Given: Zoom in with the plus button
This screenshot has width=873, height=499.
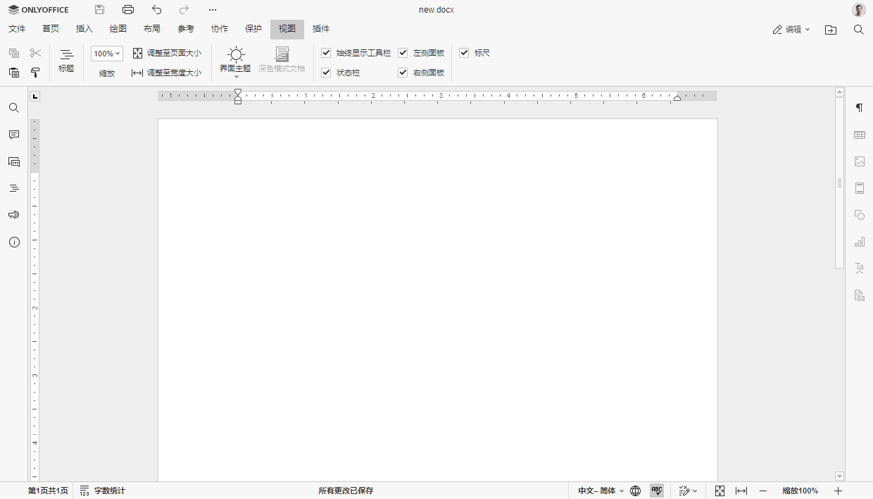Looking at the screenshot, I should coord(838,491).
